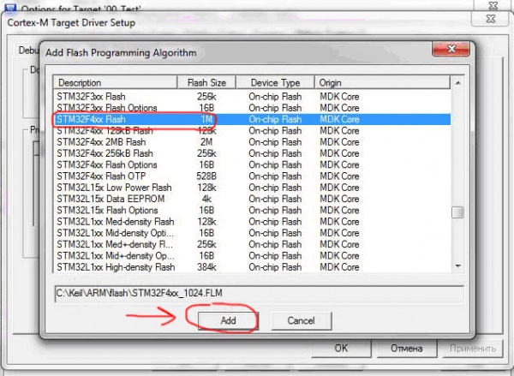Click Cancel in Add Flash Programming Algorithm

click(301, 320)
